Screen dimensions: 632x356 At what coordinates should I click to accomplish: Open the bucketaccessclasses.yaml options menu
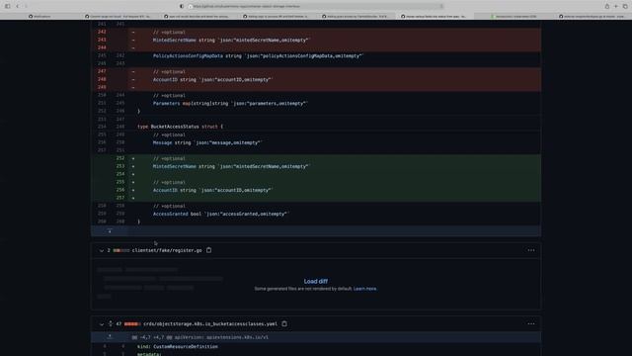click(531, 323)
